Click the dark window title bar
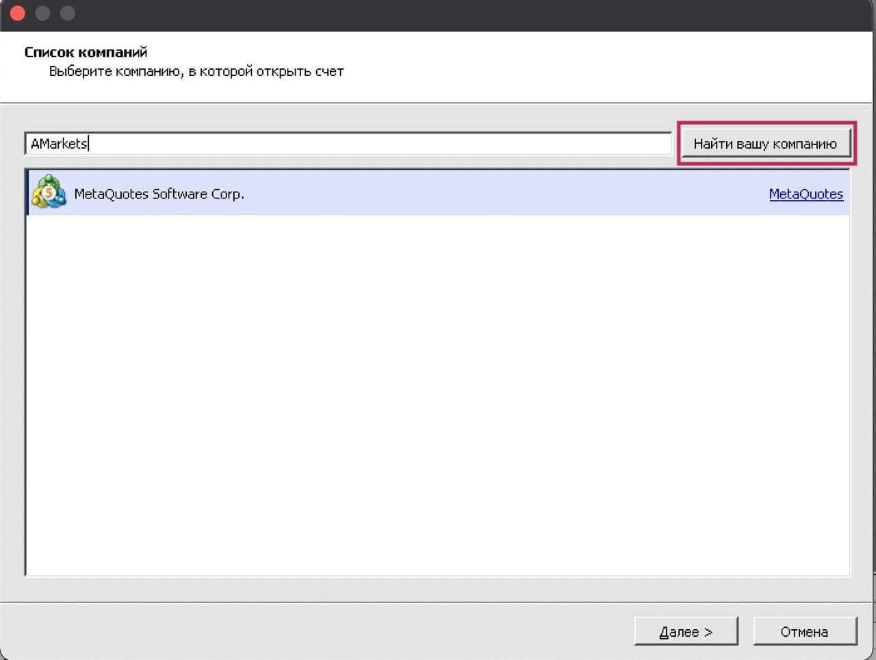The image size is (876, 660). pyautogui.click(x=438, y=14)
